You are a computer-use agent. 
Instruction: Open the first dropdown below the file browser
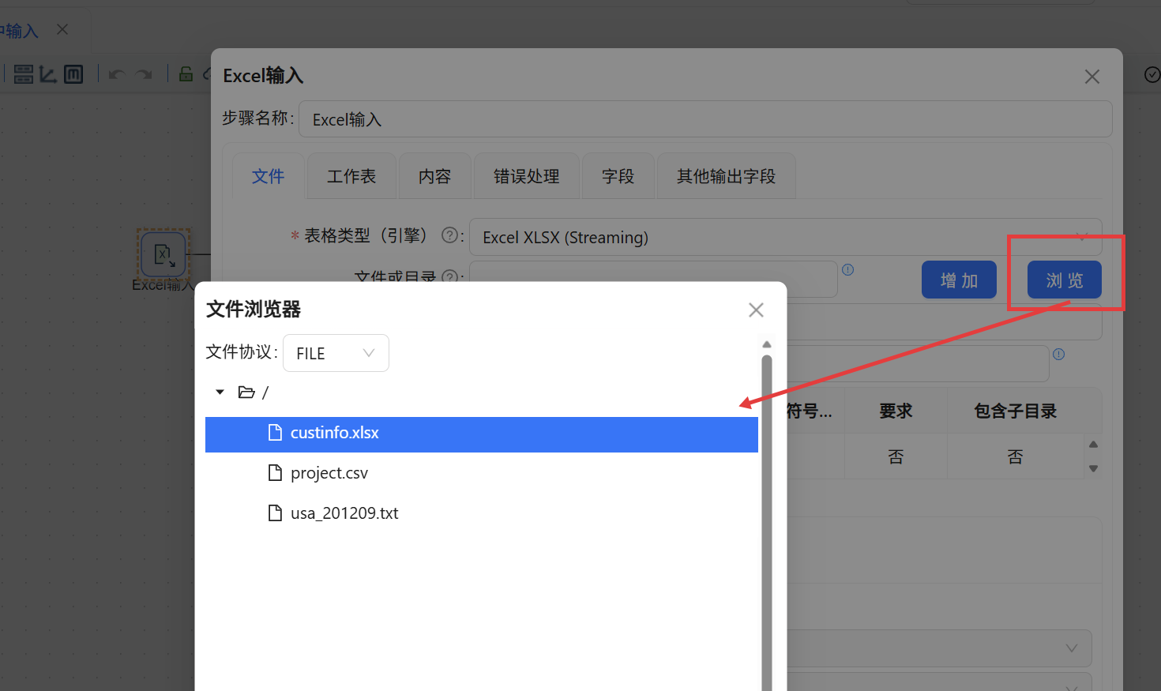pyautogui.click(x=940, y=648)
